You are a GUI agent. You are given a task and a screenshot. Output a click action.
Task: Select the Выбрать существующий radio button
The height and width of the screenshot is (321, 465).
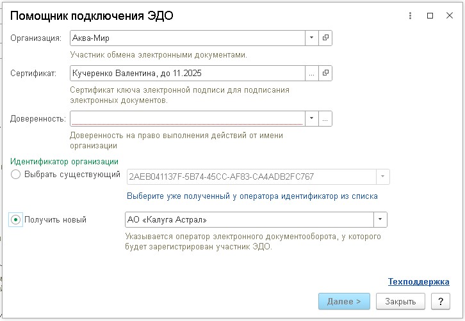pos(15,174)
